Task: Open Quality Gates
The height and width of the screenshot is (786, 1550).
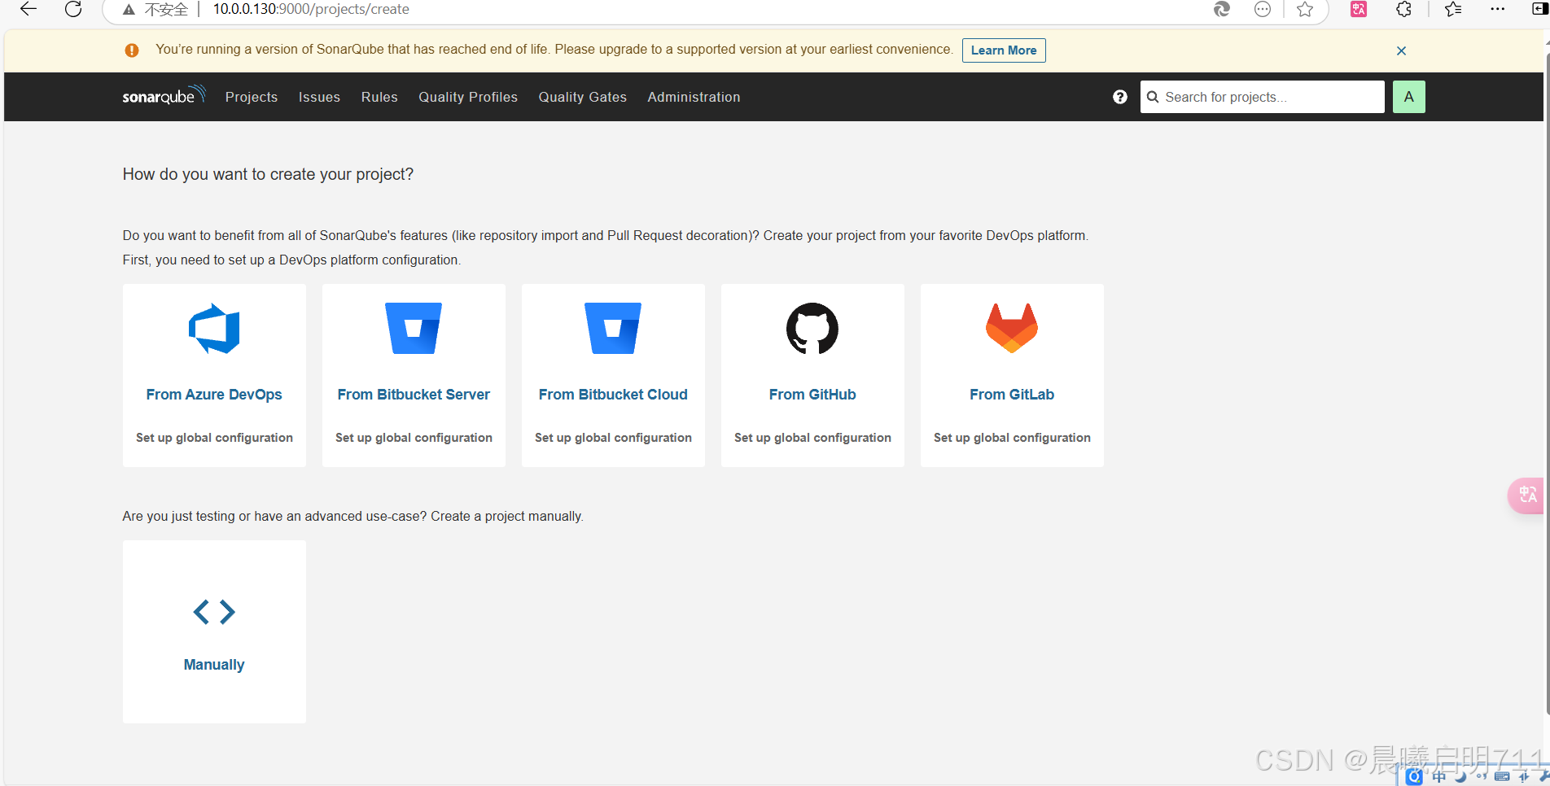Action: (x=583, y=97)
